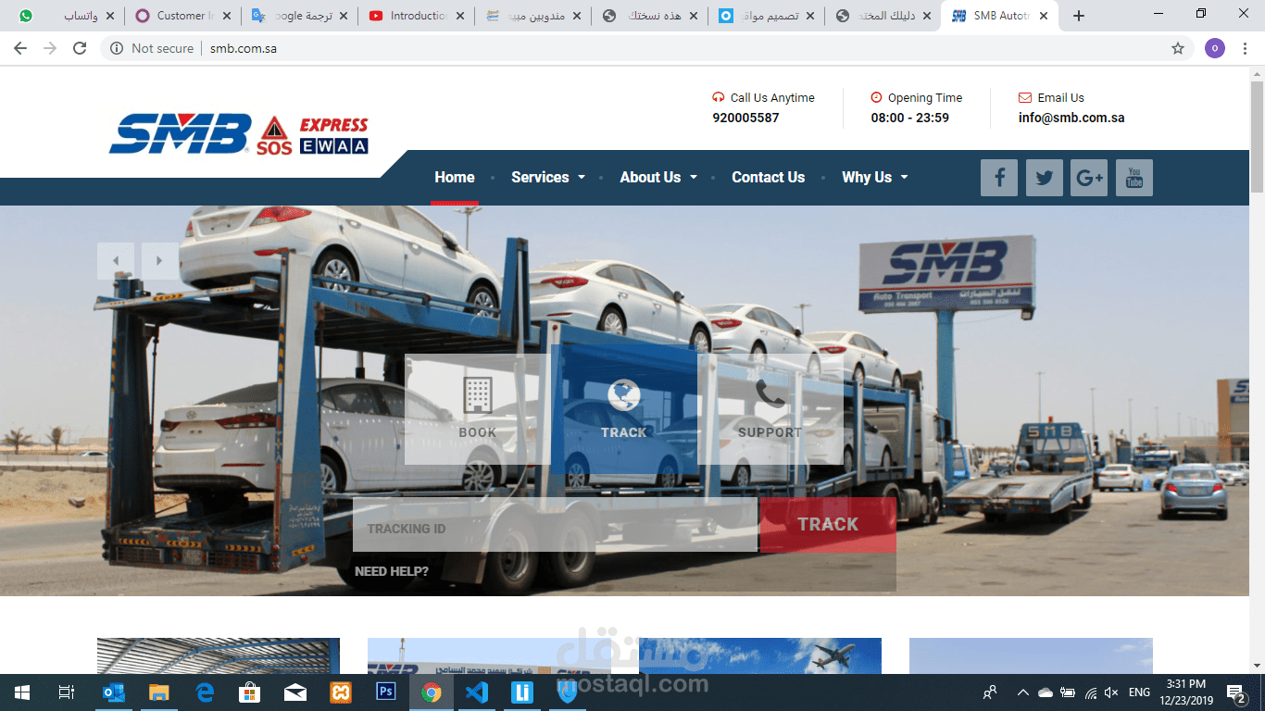Open Chrome profile avatar

click(x=1215, y=48)
